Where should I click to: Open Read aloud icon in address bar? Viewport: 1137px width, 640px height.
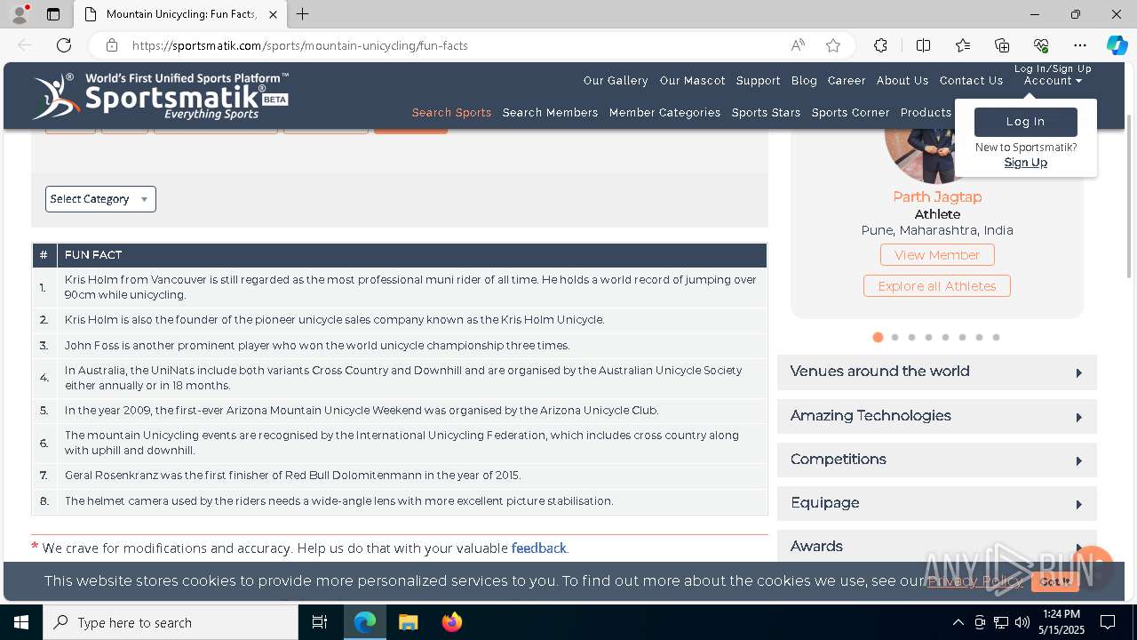pos(798,45)
